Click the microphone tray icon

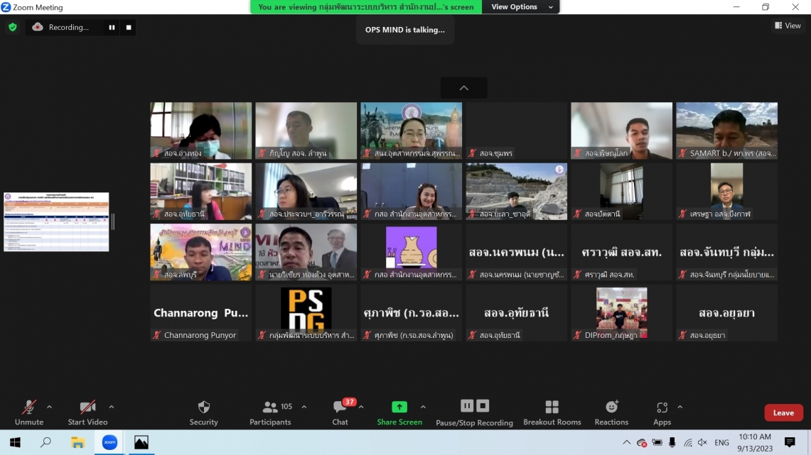click(x=672, y=443)
